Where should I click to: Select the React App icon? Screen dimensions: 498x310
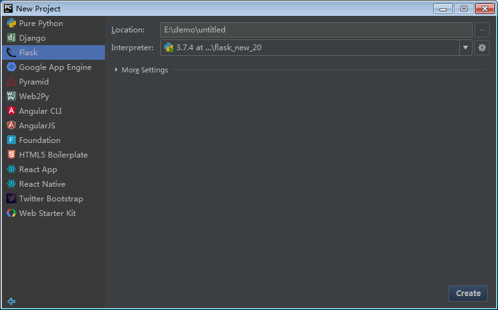[x=11, y=169]
